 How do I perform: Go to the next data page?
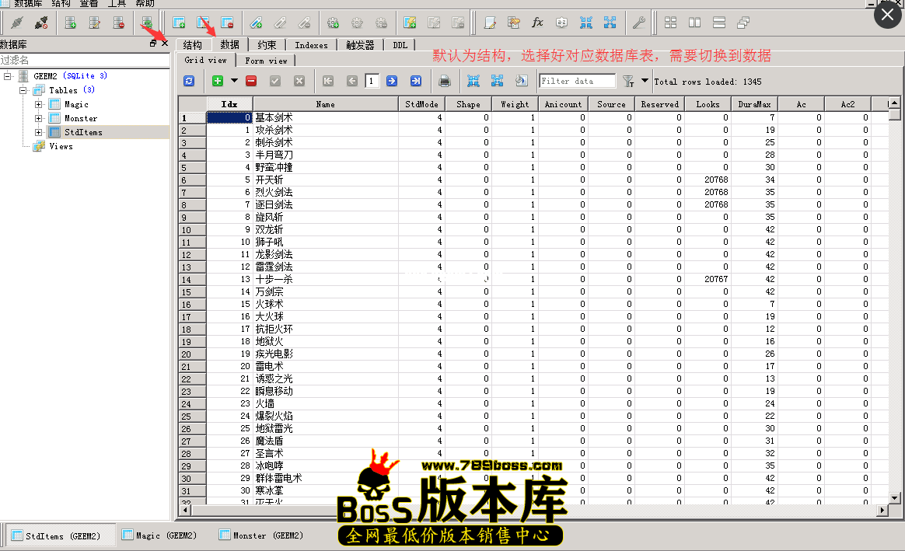coord(392,81)
